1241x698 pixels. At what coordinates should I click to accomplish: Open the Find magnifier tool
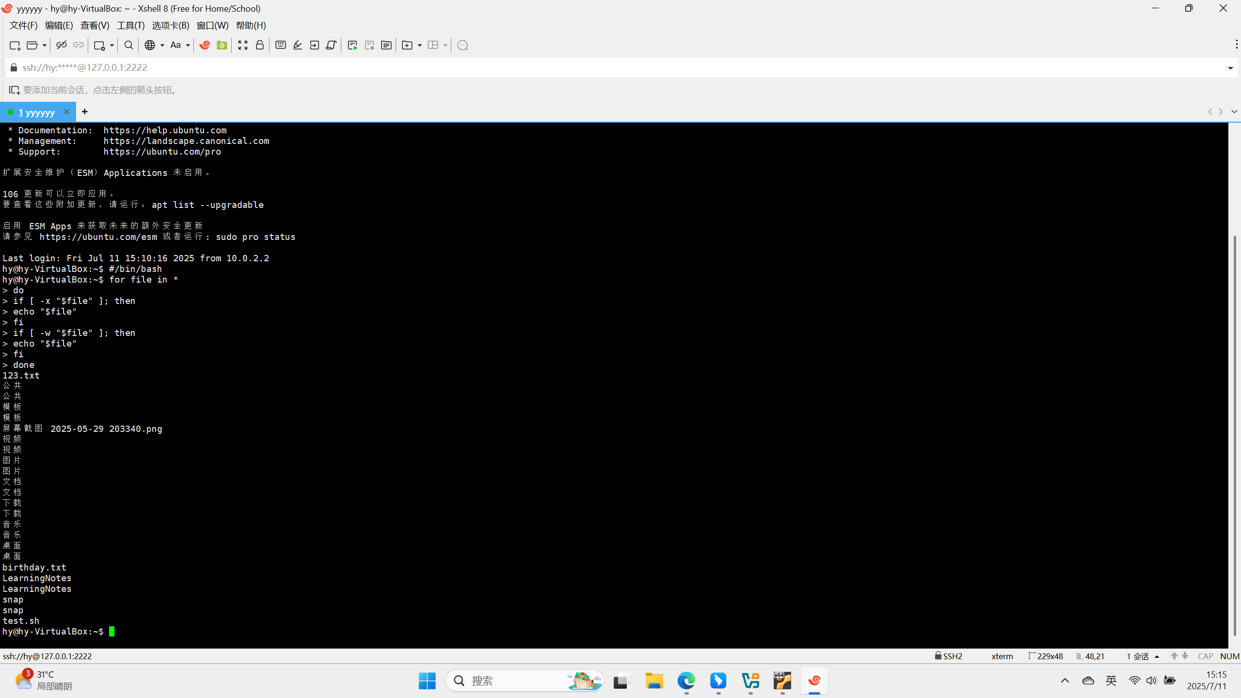click(128, 45)
